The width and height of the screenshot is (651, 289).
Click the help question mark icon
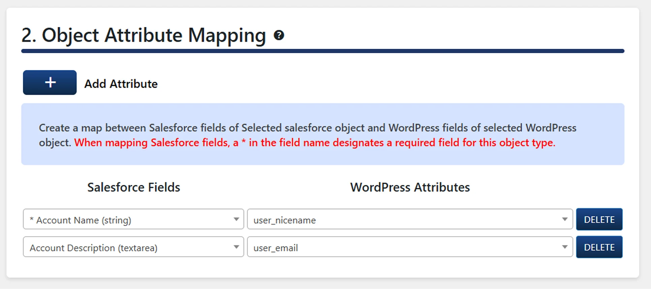tap(279, 35)
